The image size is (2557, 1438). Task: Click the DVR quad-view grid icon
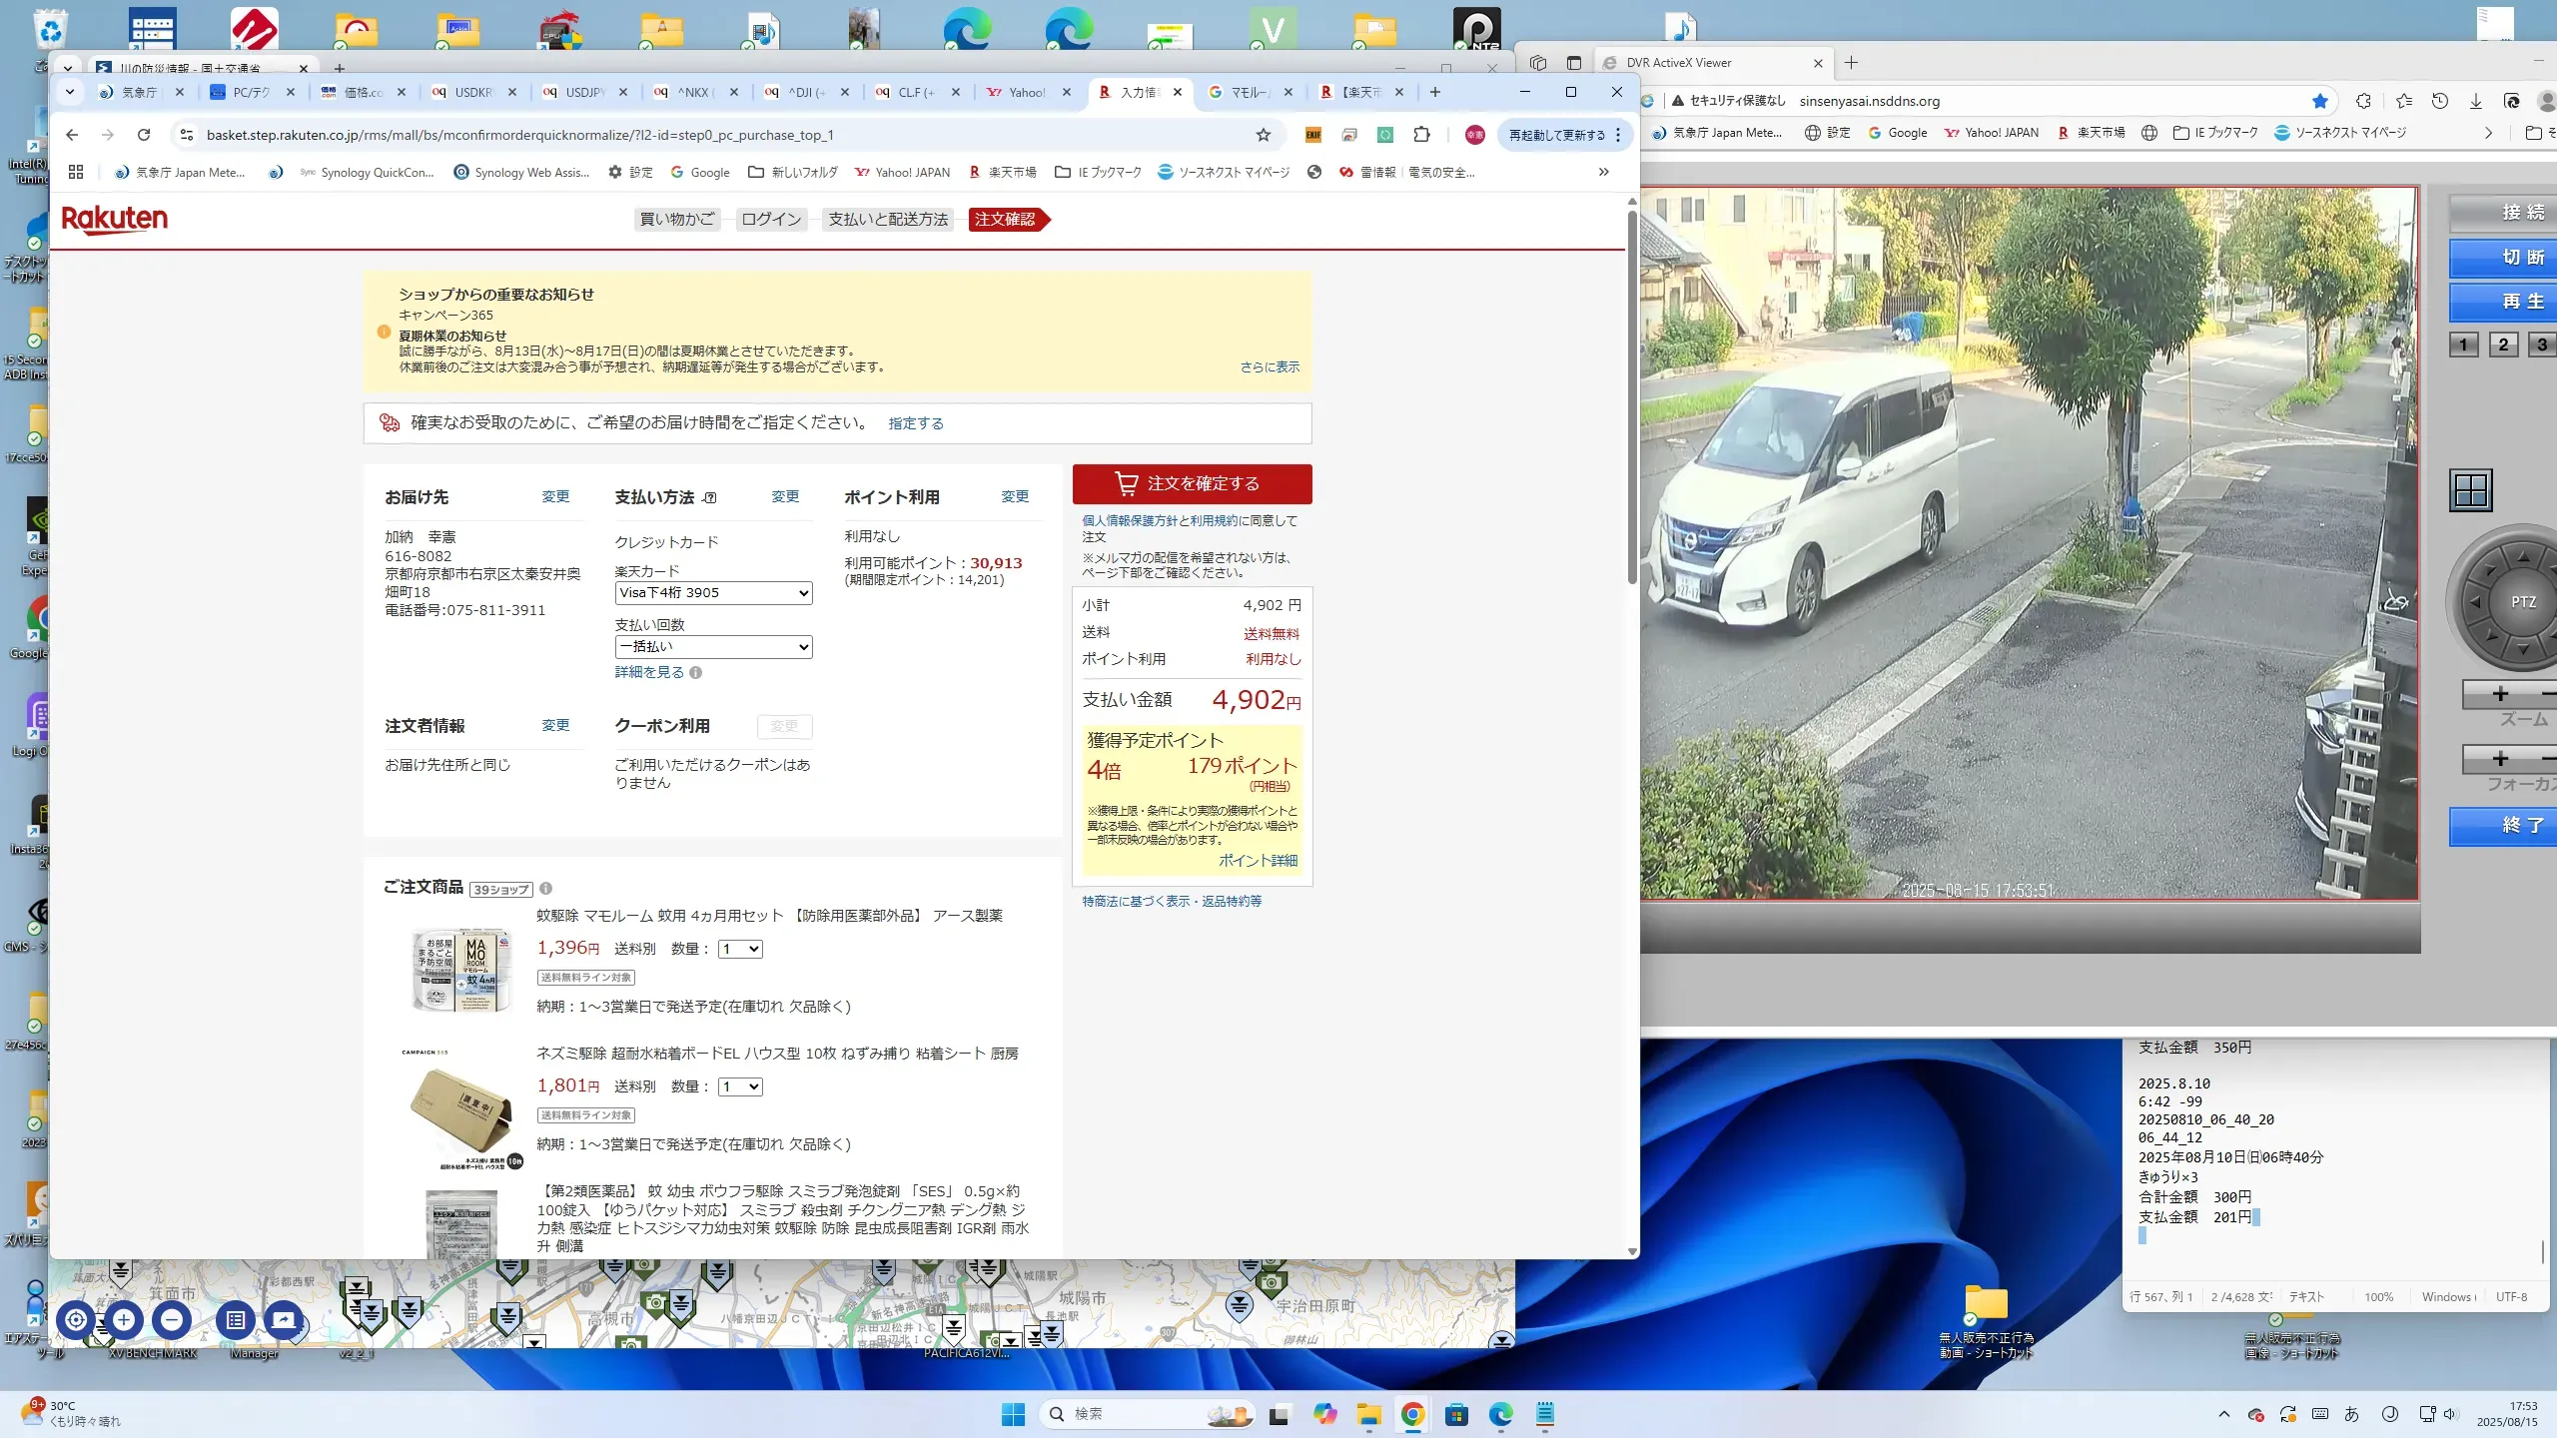pos(2470,490)
